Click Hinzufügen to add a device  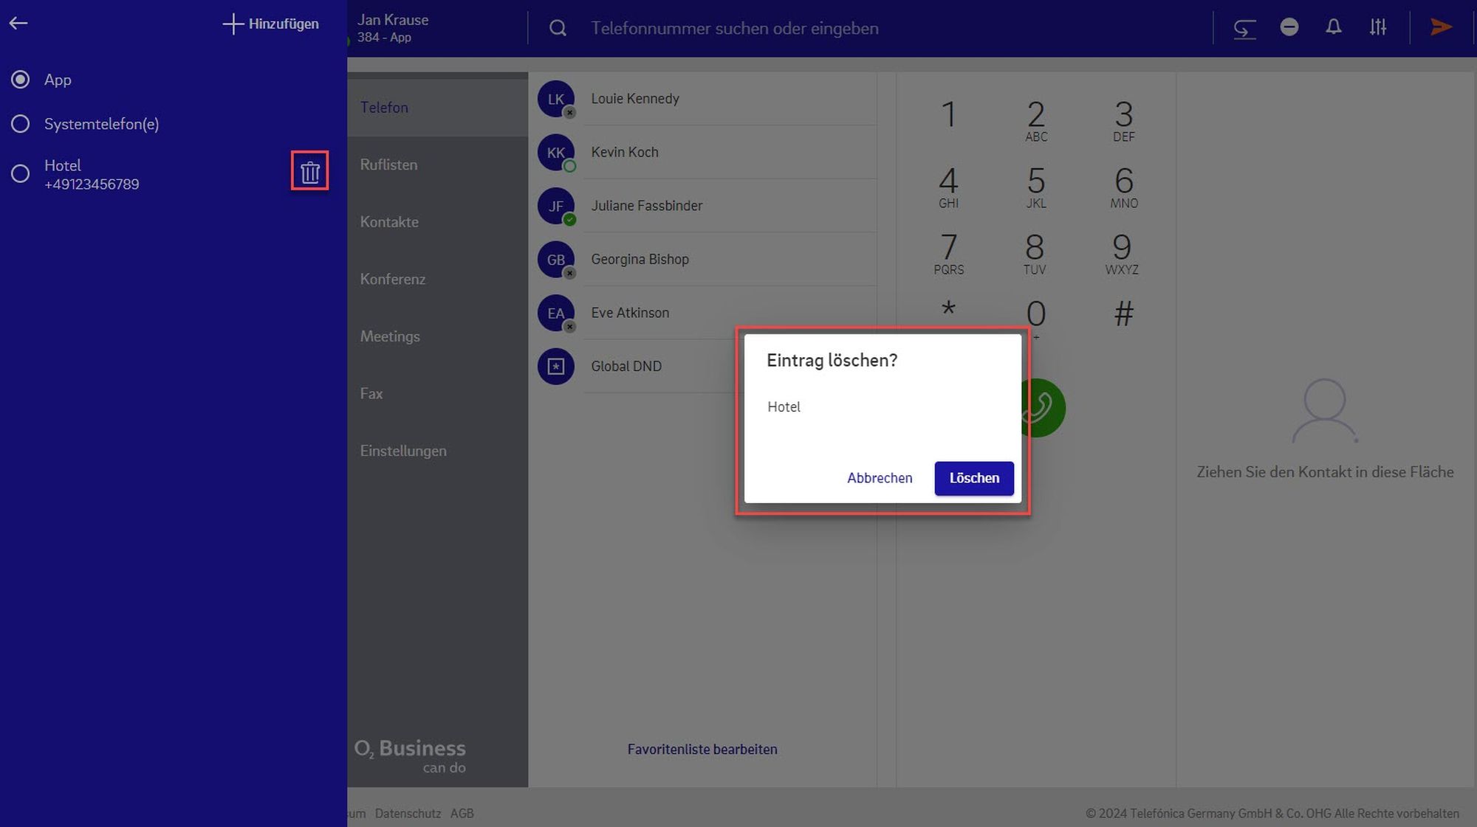coord(270,24)
